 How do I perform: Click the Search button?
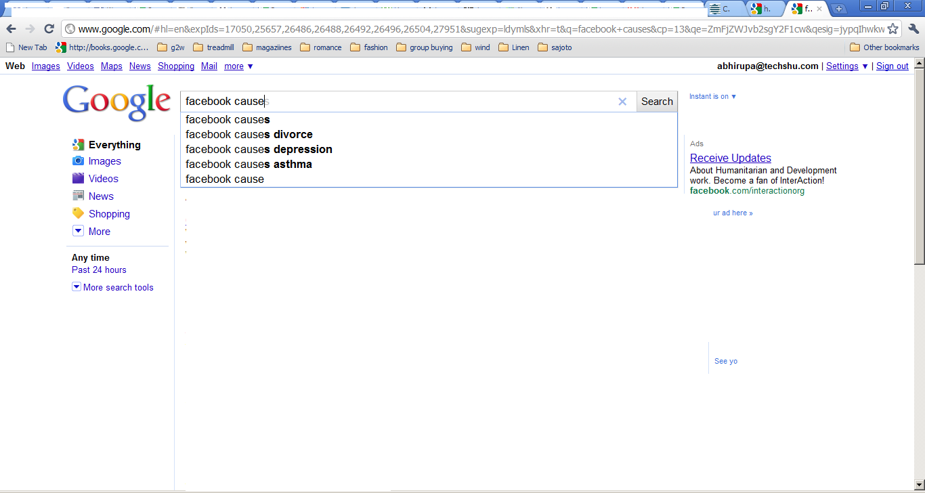[657, 102]
